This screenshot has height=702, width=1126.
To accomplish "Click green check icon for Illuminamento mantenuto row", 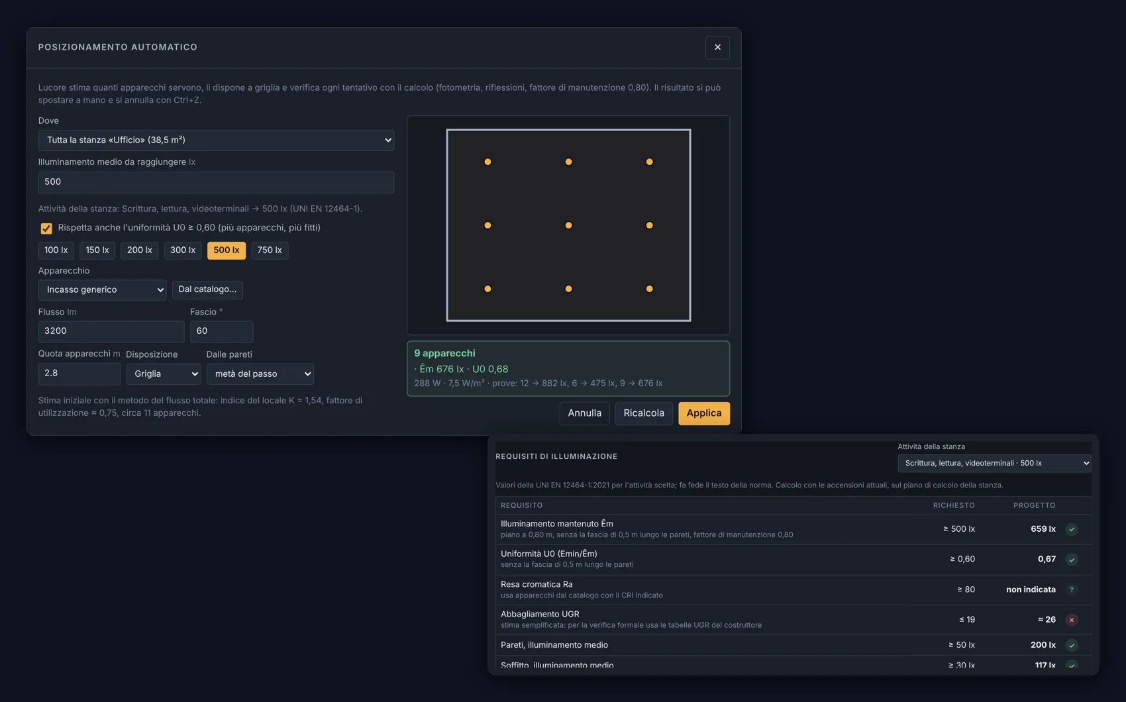I will tap(1072, 529).
